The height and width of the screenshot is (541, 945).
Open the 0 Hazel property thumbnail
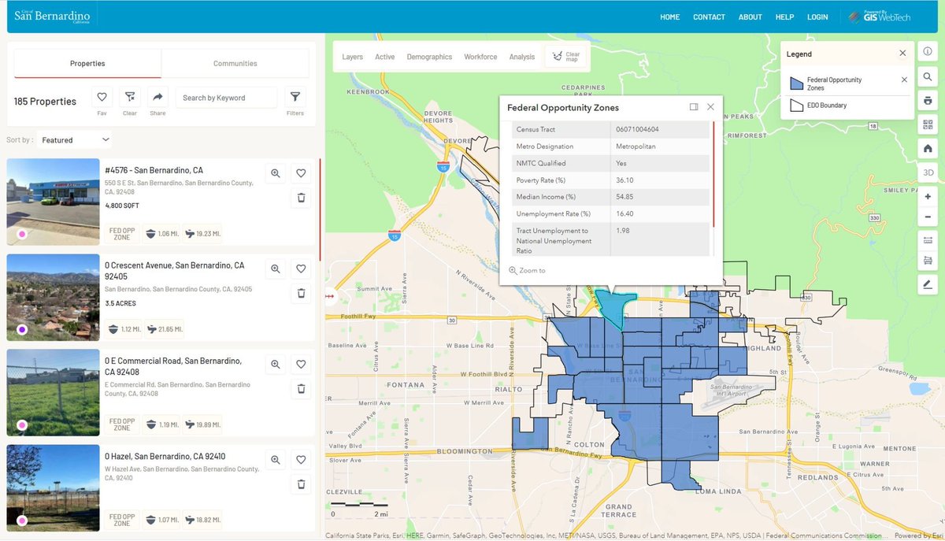pyautogui.click(x=54, y=488)
